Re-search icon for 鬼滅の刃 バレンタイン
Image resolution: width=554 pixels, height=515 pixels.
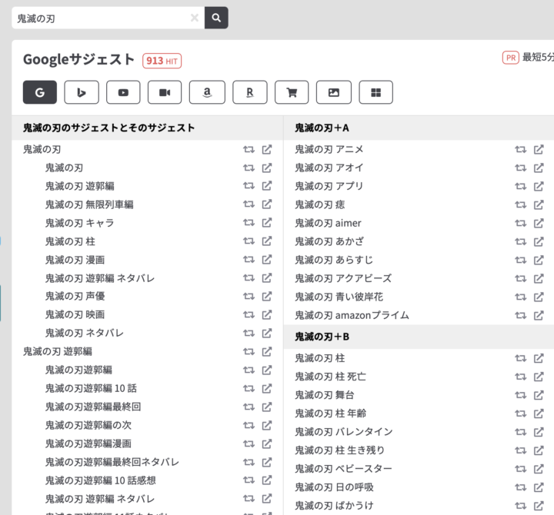(x=520, y=432)
